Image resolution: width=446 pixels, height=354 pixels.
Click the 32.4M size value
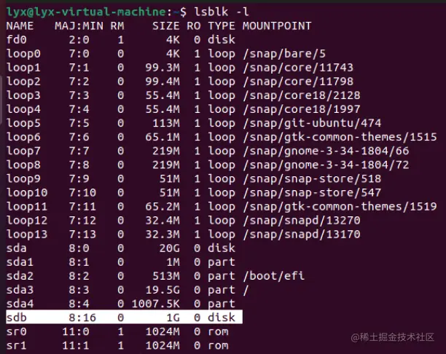(x=163, y=221)
